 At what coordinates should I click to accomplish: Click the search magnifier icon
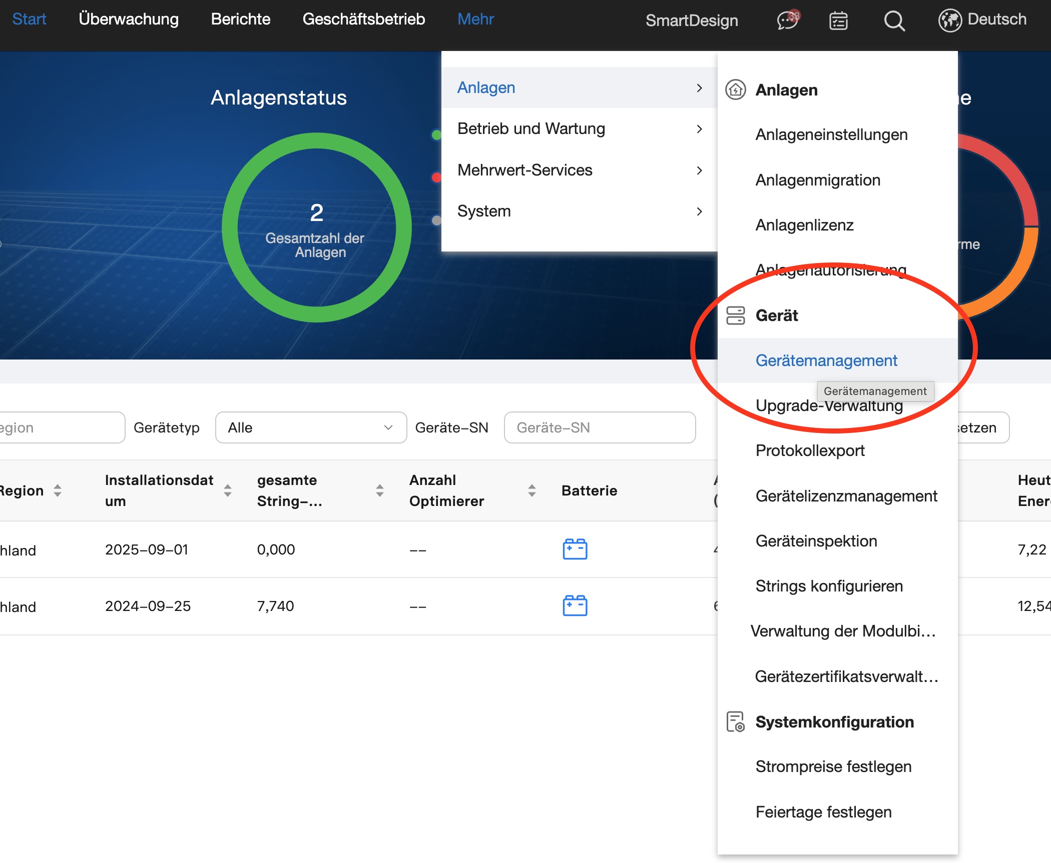[894, 20]
